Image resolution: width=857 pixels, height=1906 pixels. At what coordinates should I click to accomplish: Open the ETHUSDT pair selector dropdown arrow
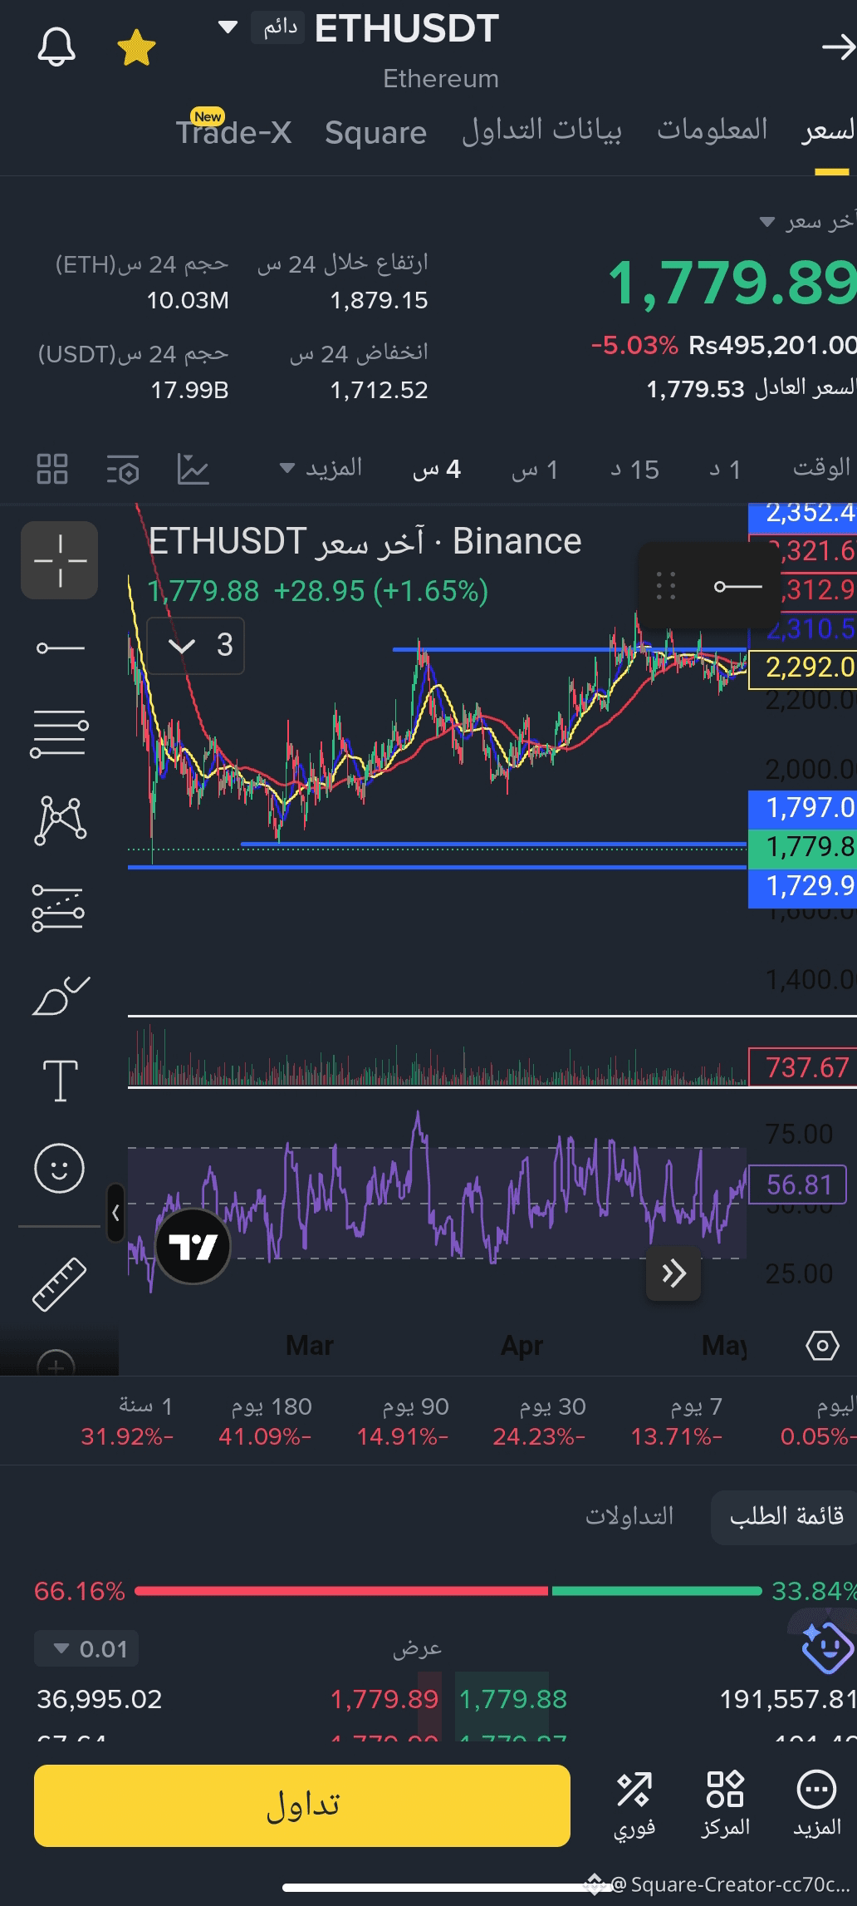[228, 27]
